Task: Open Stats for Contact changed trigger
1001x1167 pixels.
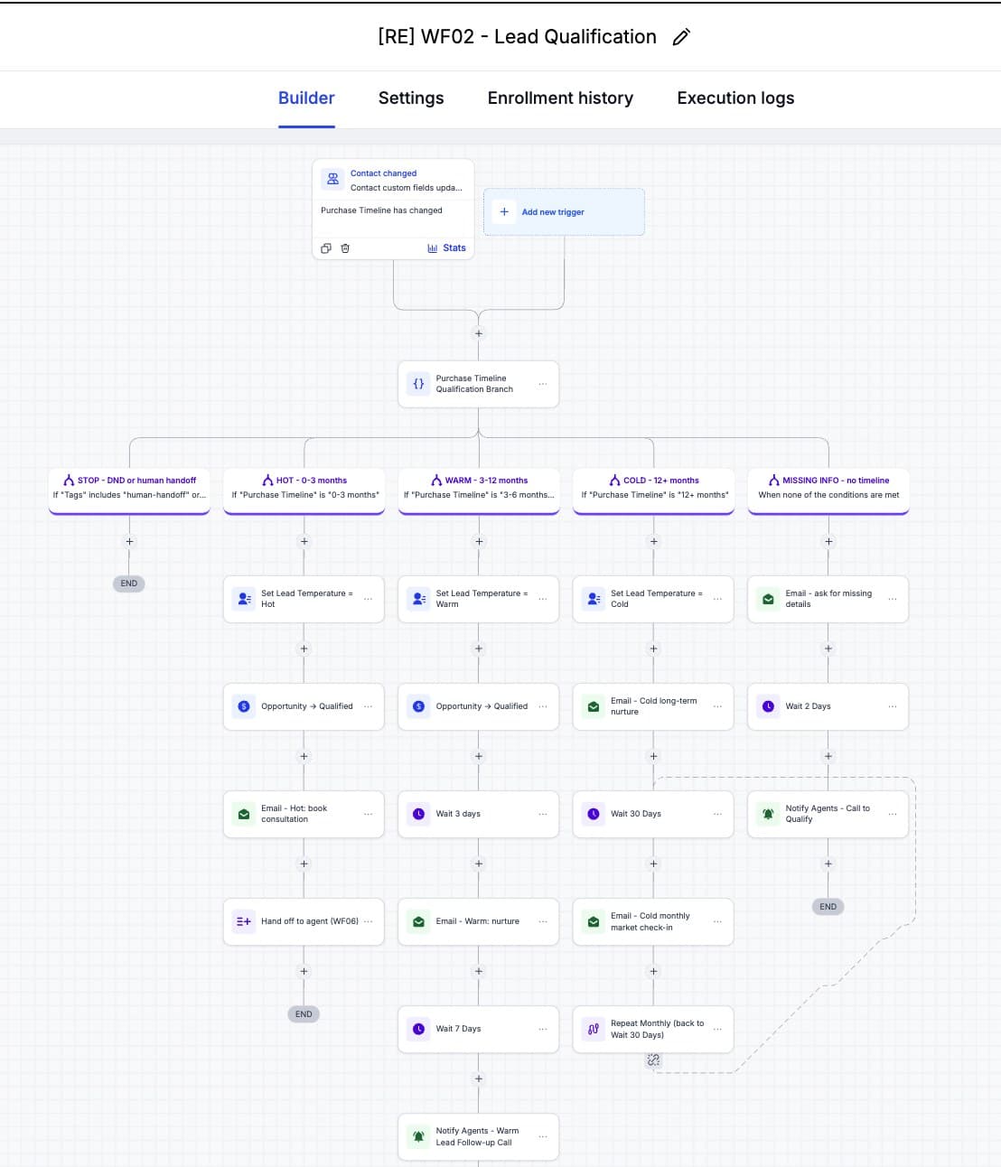Action: tap(446, 247)
